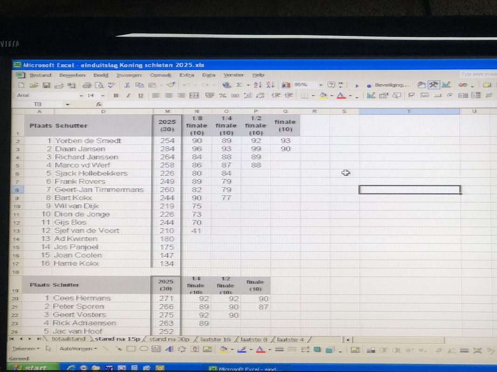Expand the Arial font name dropdown
Screen dimensions: 497x372
pos(82,96)
